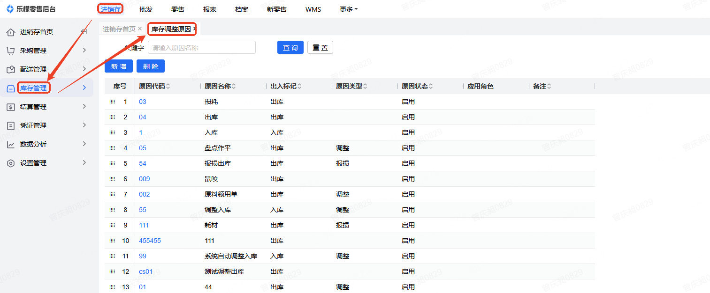Click the 配送管理 delivery icon
Viewport: 710px width, 293px height.
tap(11, 69)
